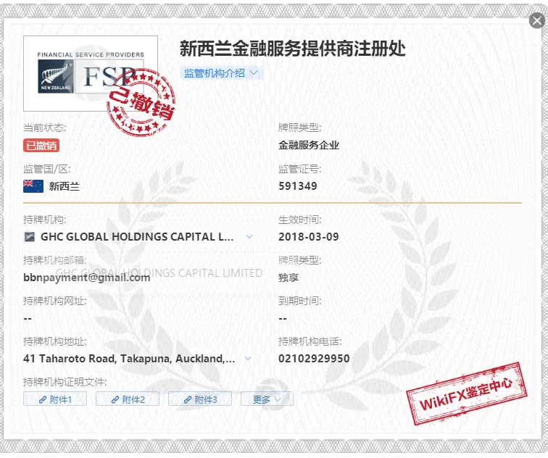The width and height of the screenshot is (548, 458).
Task: Click the FSP New Zealand logo image
Action: pyautogui.click(x=91, y=74)
